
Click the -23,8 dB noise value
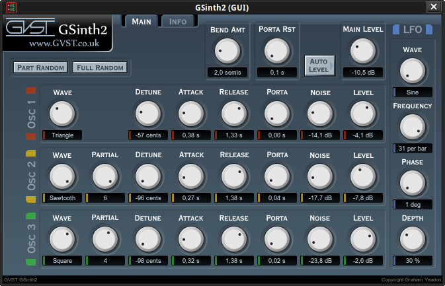point(320,261)
